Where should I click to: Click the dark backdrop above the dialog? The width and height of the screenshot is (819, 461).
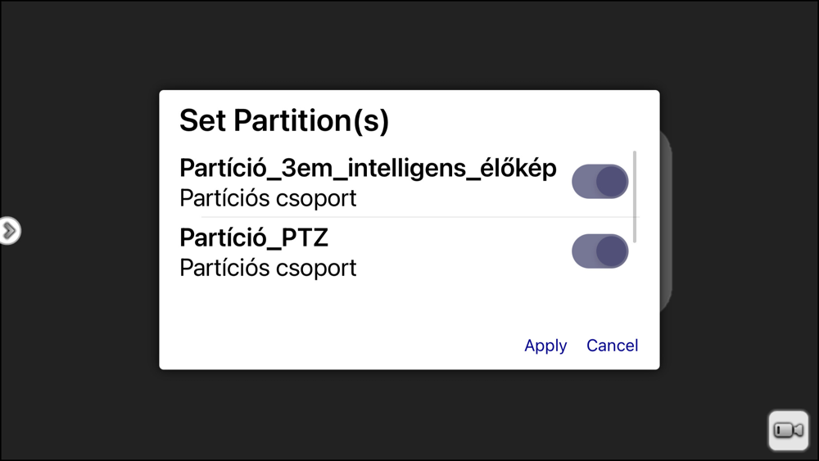[409, 45]
